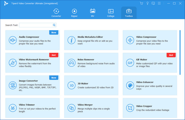Open the Converter tab
Image resolution: width=185 pixels, height=120 pixels.
click(56, 13)
